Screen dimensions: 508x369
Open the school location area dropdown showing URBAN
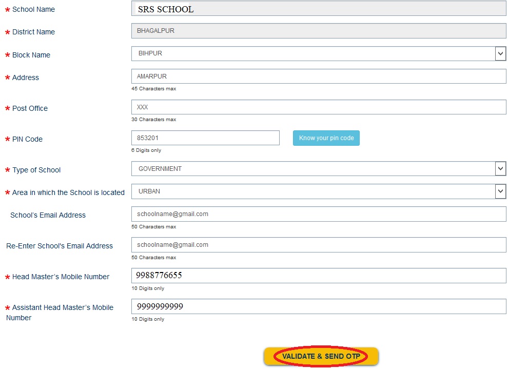[318, 191]
